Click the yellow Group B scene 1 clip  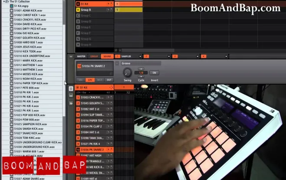point(129,10)
